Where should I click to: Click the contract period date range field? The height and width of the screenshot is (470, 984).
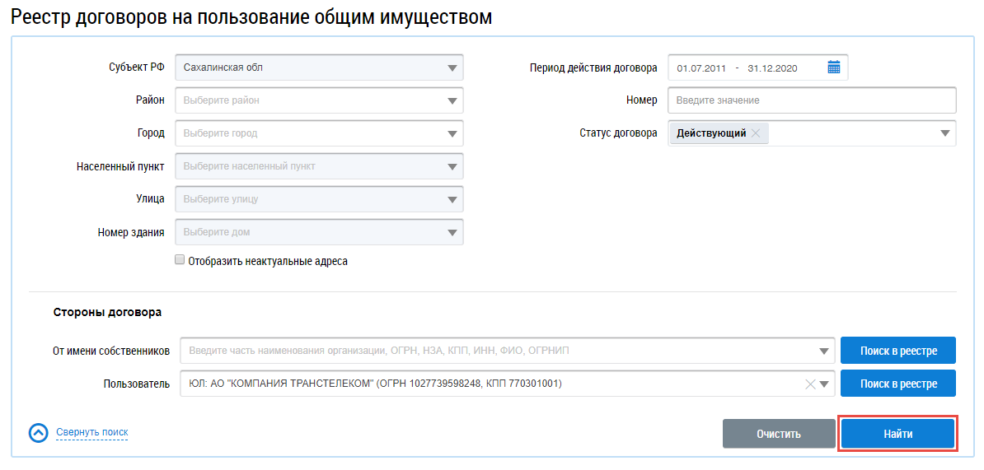coord(742,67)
